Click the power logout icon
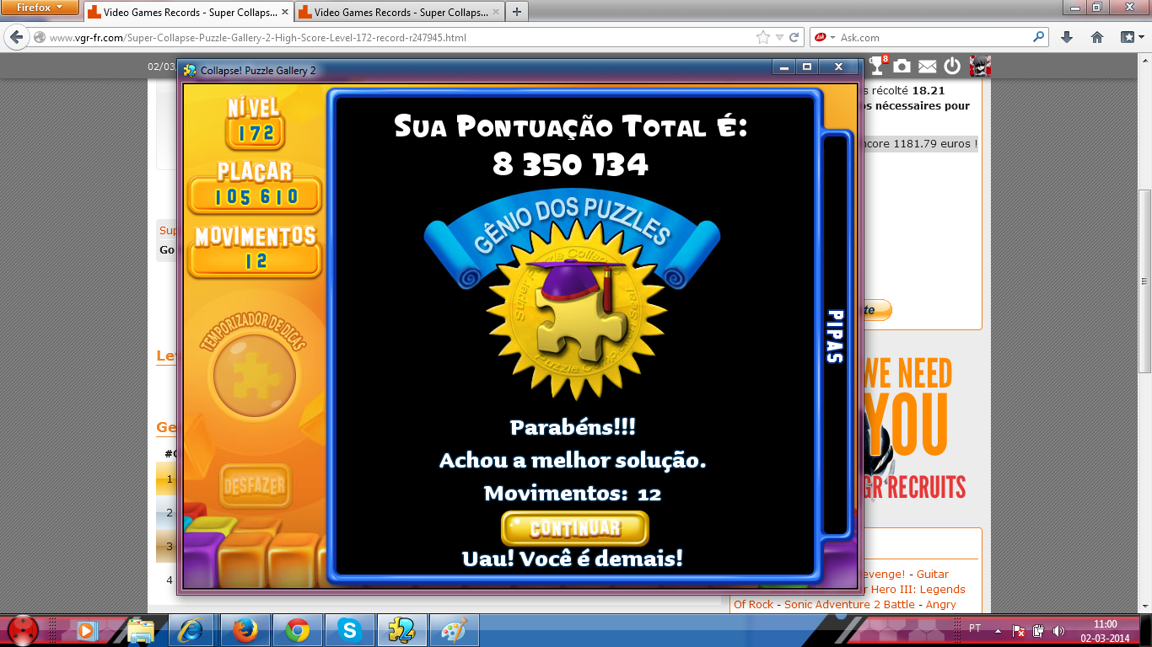Viewport: 1152px width, 647px height. pos(952,66)
